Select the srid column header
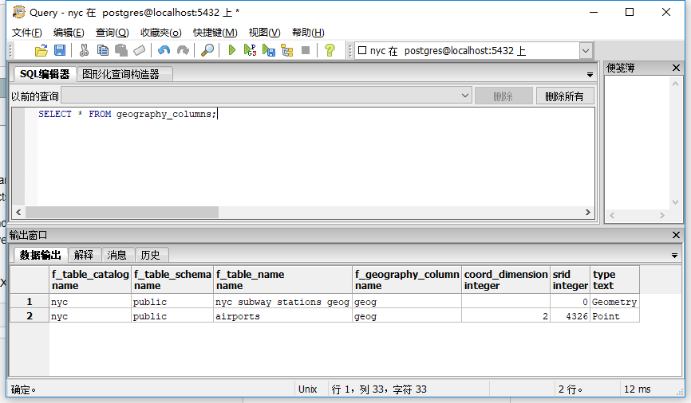Image resolution: width=691 pixels, height=403 pixels. pyautogui.click(x=571, y=280)
